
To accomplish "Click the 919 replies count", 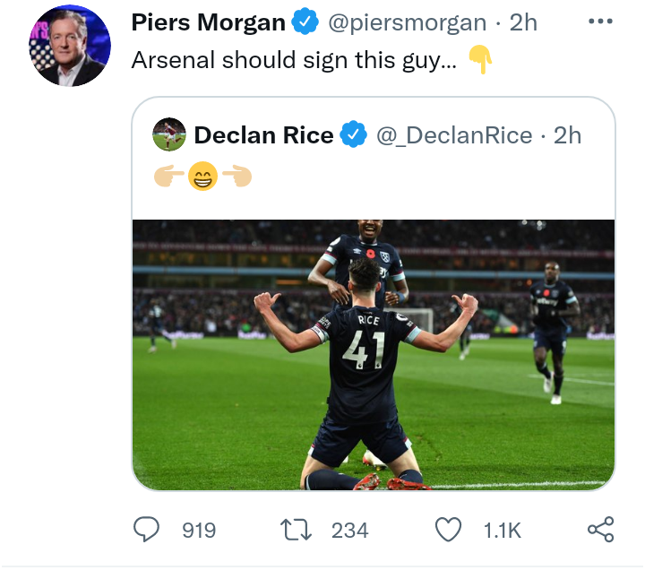I will (199, 531).
